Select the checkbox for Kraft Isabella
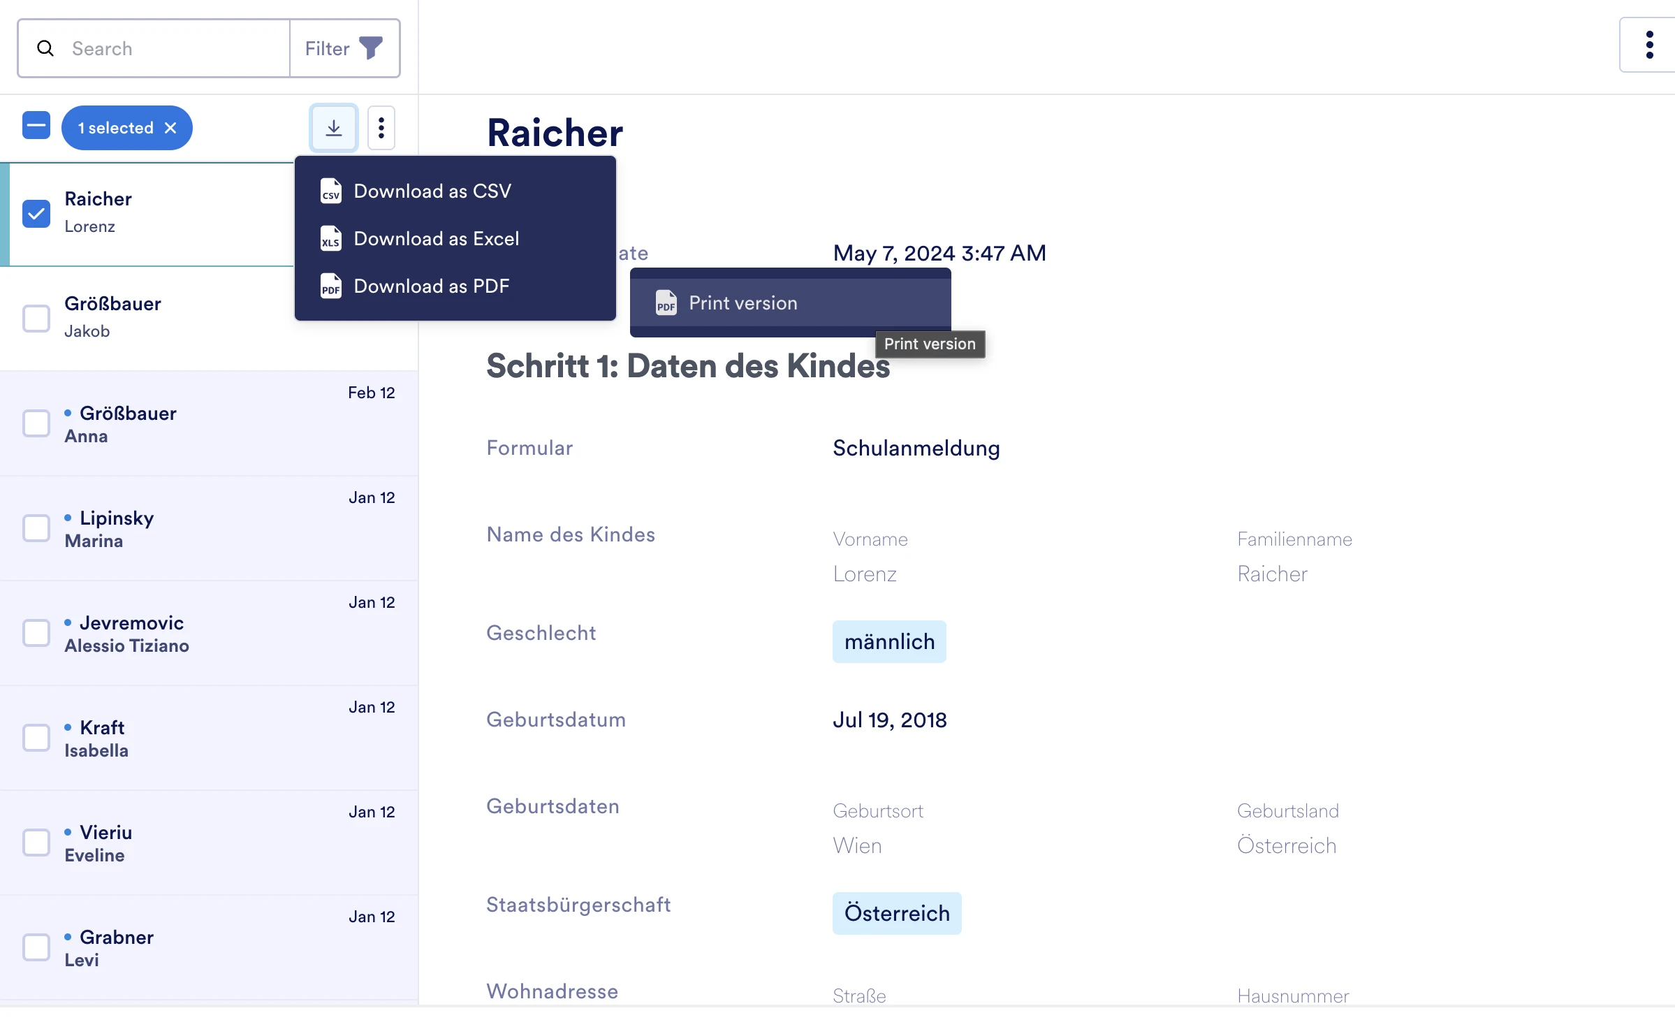Screen dimensions: 1675x1020 36,738
